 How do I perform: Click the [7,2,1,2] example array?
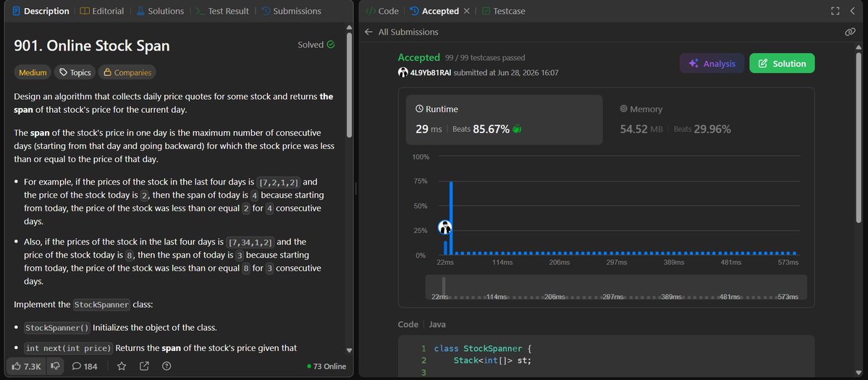[x=280, y=182]
